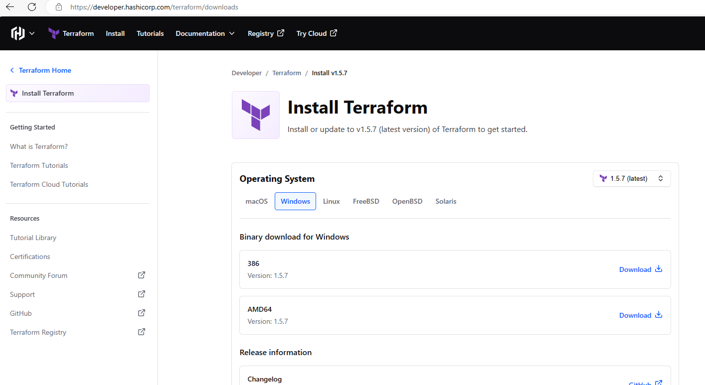Open Certifications in Resources

tap(30, 257)
